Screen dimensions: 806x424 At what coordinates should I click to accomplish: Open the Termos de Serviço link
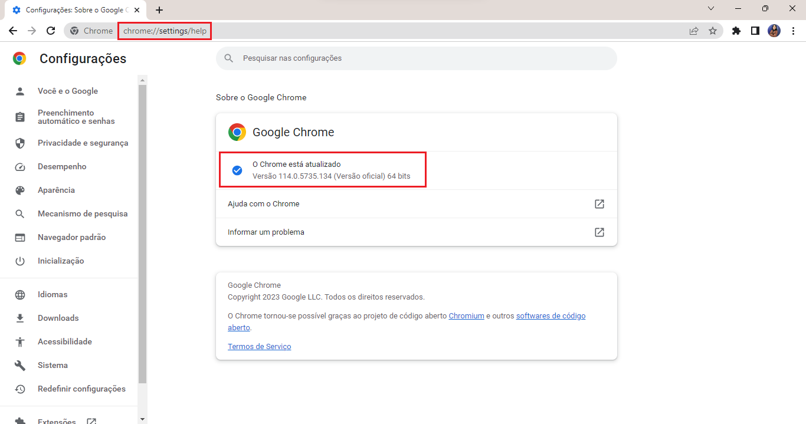260,347
